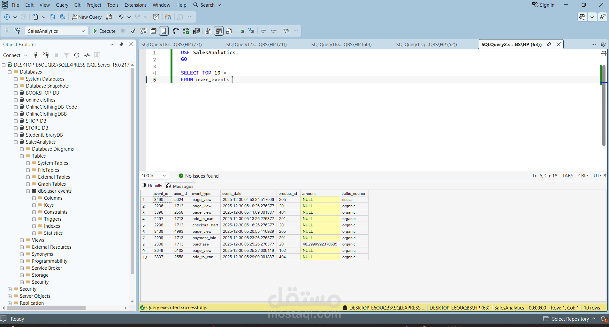The image size is (609, 327).
Task: Click the Decrease Indent icon
Action: click(263, 31)
